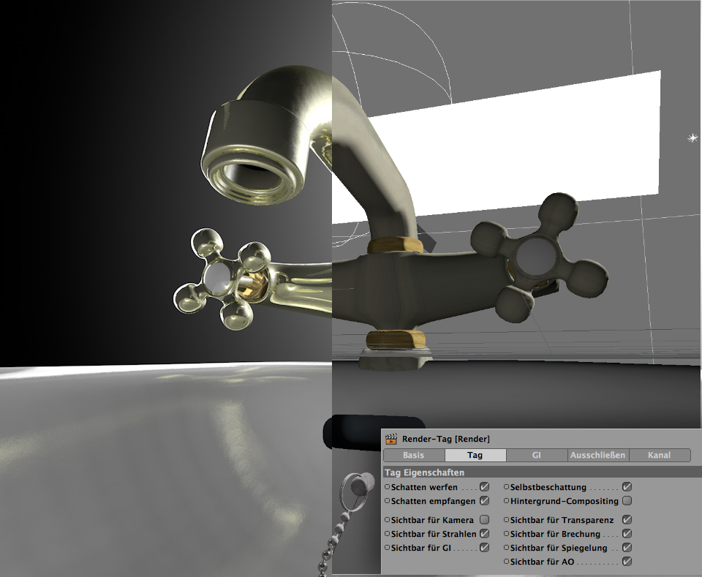
Task: Enable Sichtbar für Kamera checkbox
Action: click(x=484, y=520)
